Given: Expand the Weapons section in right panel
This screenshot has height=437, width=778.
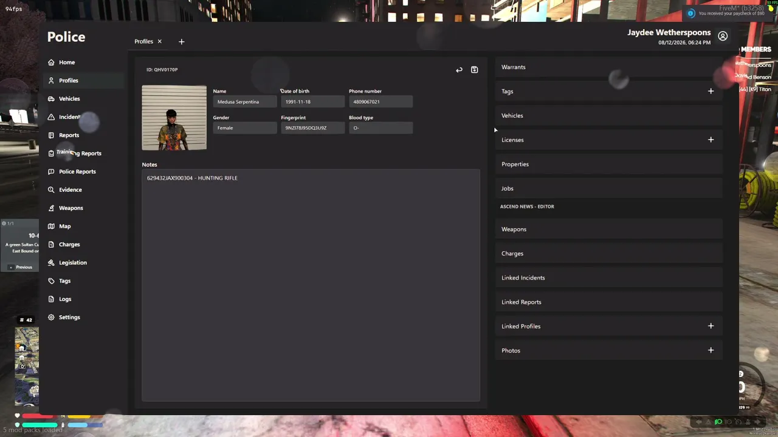Looking at the screenshot, I should pos(609,229).
